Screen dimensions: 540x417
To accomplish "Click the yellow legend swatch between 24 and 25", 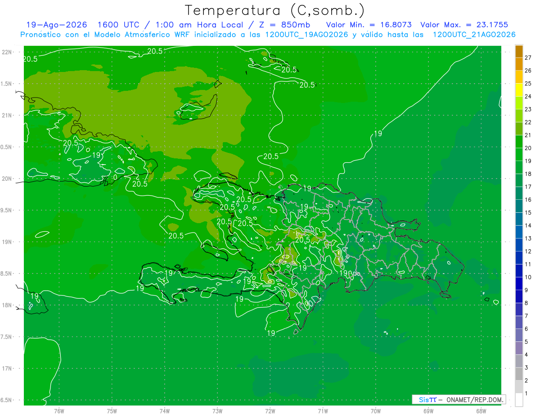I will pos(519,90).
